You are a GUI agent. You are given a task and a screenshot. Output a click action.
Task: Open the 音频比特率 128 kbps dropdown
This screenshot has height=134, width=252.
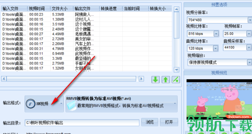point(215,48)
